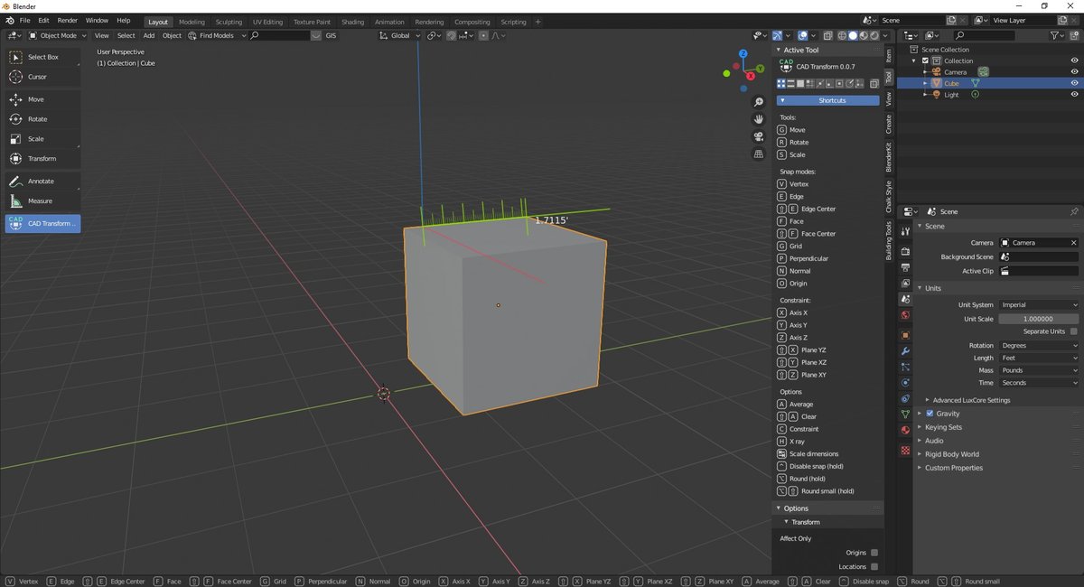Open the Unit System dropdown
The height and width of the screenshot is (587, 1084).
click(1038, 305)
